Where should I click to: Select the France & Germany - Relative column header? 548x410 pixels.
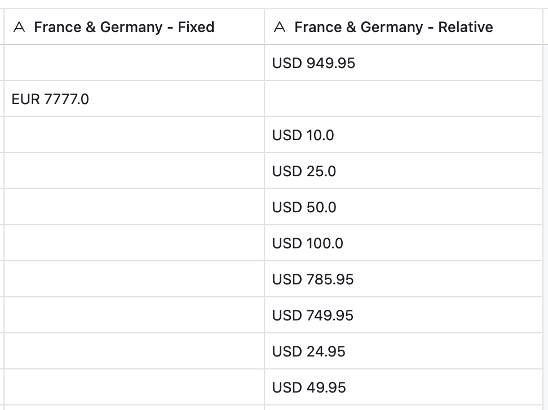point(394,27)
